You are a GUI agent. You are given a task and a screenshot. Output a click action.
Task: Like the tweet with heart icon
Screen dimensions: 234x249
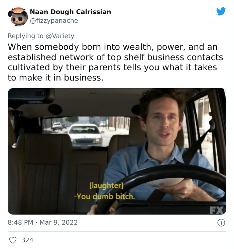(x=13, y=240)
